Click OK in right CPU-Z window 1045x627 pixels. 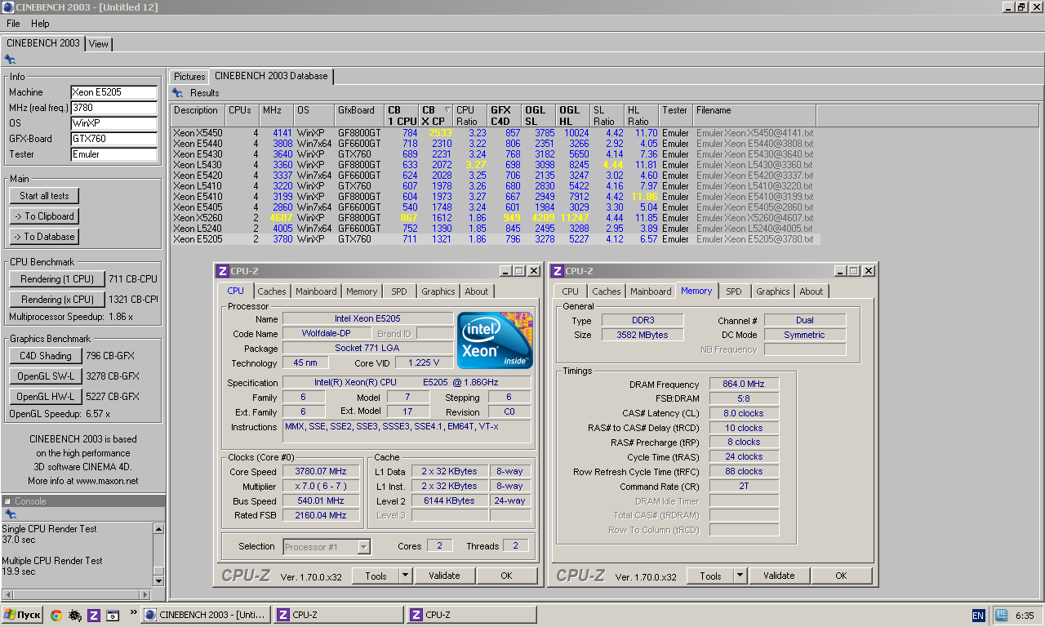841,576
